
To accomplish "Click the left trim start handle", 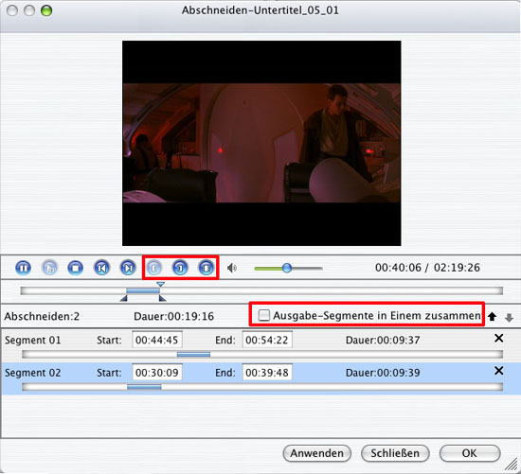I will pos(123,299).
